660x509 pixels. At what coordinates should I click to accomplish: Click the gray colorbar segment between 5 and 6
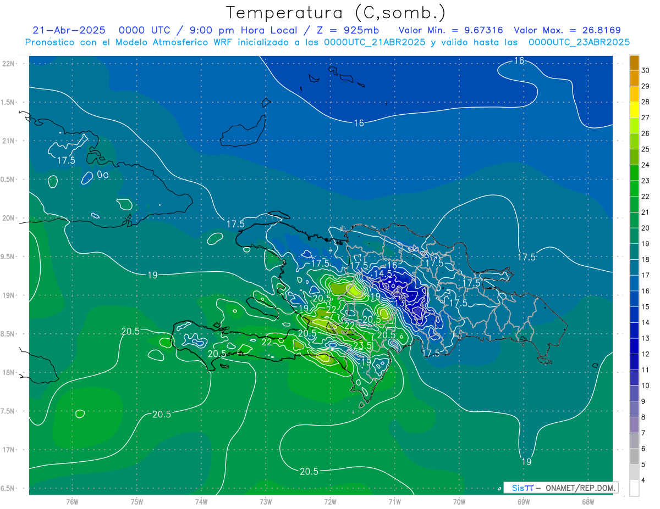tap(634, 456)
